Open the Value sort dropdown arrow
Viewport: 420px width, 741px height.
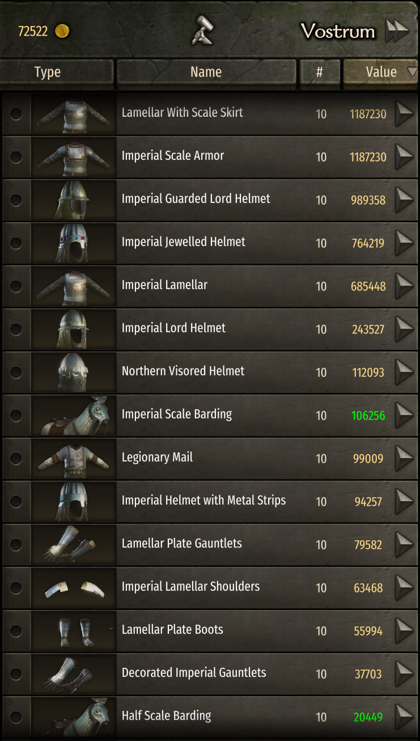[x=412, y=72]
